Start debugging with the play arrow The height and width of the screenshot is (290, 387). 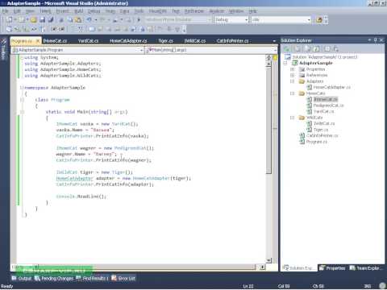tap(139, 20)
